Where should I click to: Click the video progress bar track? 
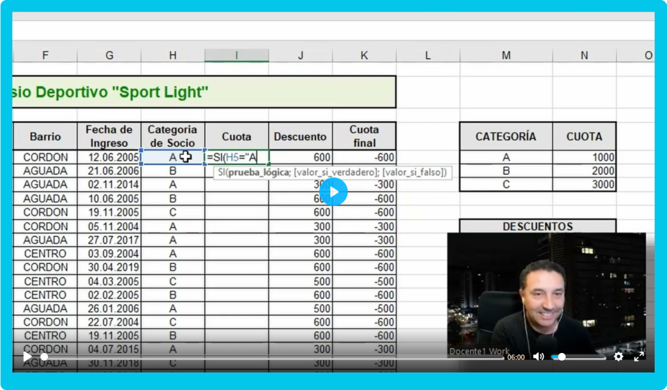[261, 357]
